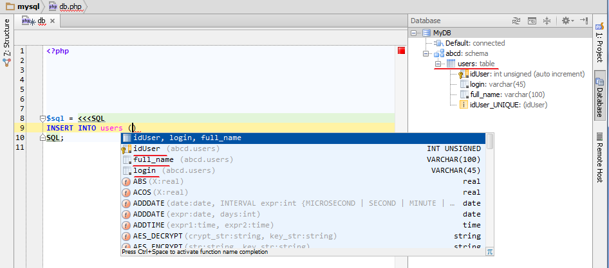Choose login (abcd.users) completion item
This screenshot has width=609, height=268.
(x=303, y=170)
